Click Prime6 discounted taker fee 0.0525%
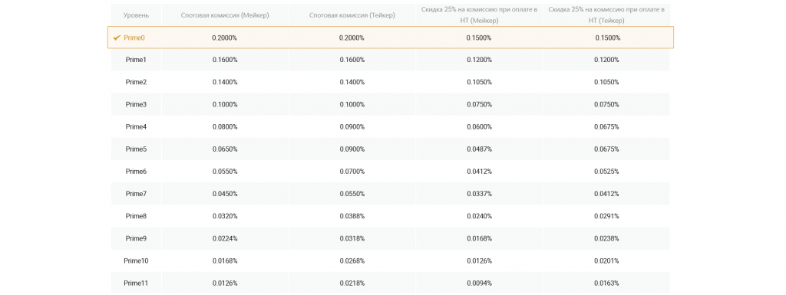 pos(606,172)
